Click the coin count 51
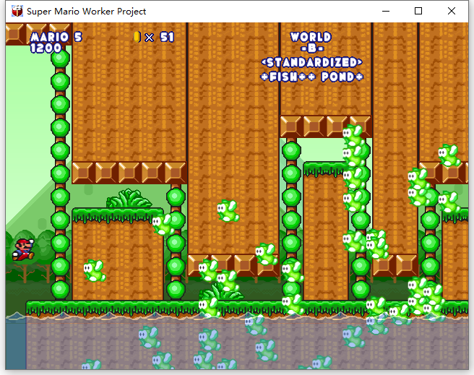Screen dimensions: 474x375 (167, 37)
